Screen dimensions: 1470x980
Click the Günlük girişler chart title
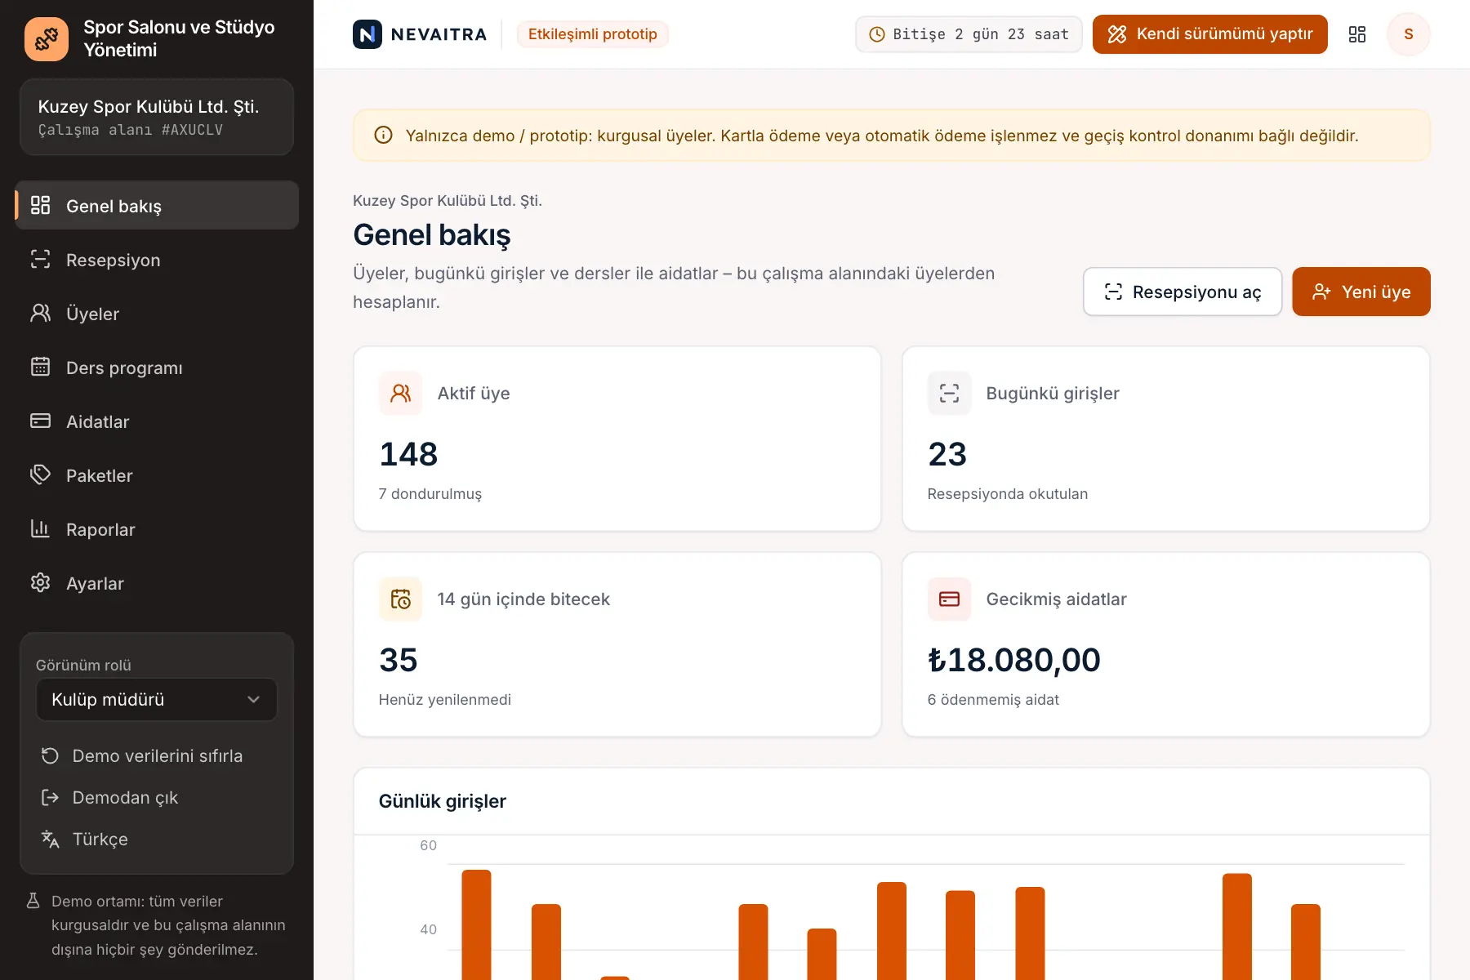443,801
